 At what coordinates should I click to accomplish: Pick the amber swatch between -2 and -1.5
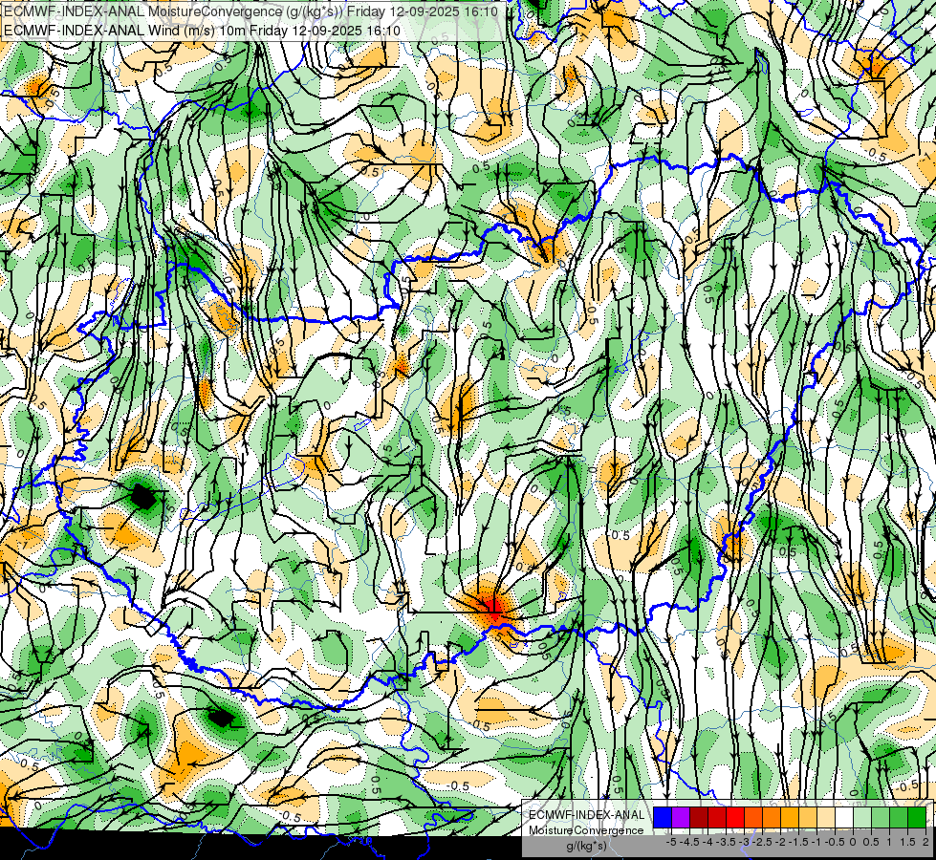click(790, 817)
